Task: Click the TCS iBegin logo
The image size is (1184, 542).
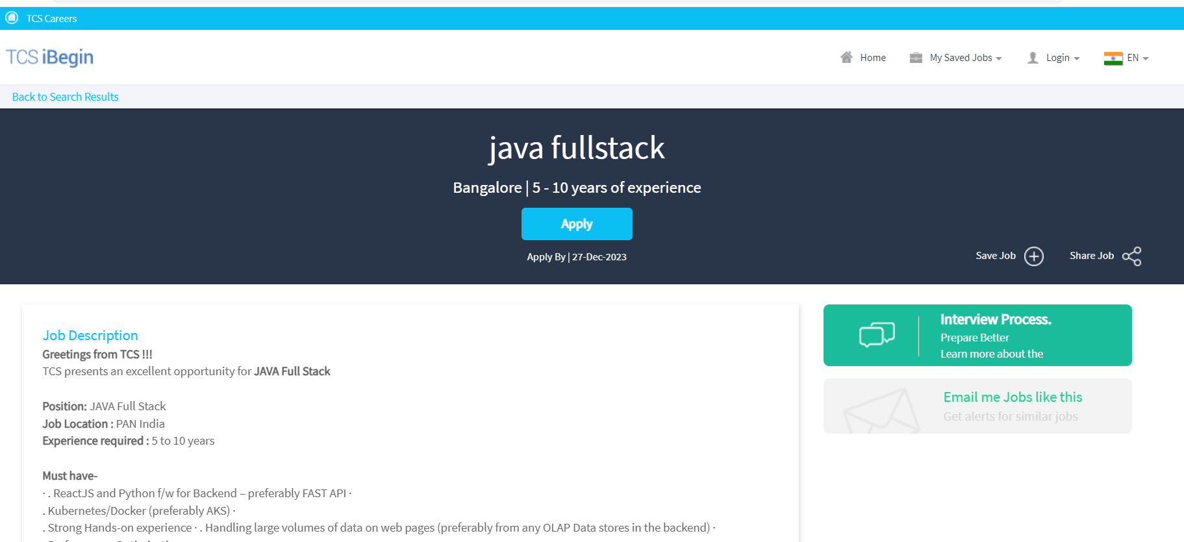Action: [49, 57]
